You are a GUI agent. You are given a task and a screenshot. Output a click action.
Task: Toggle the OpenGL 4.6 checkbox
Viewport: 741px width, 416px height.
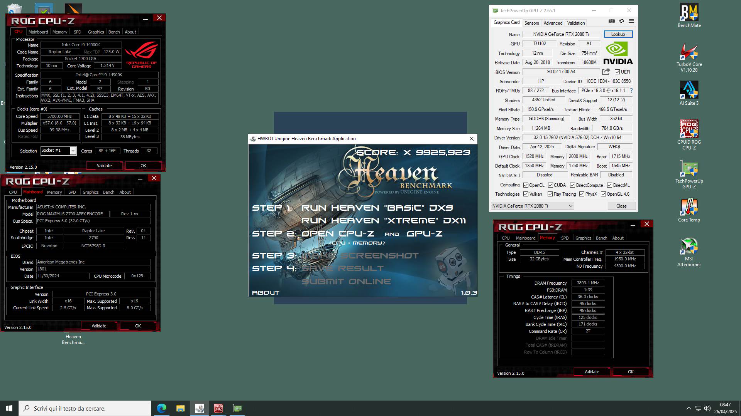point(603,194)
